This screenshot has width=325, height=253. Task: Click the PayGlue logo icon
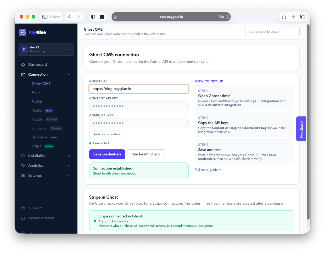[x=23, y=32]
